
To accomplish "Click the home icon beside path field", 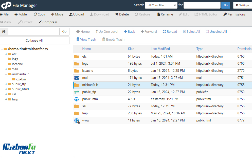I will pyautogui.click(x=4, y=31).
